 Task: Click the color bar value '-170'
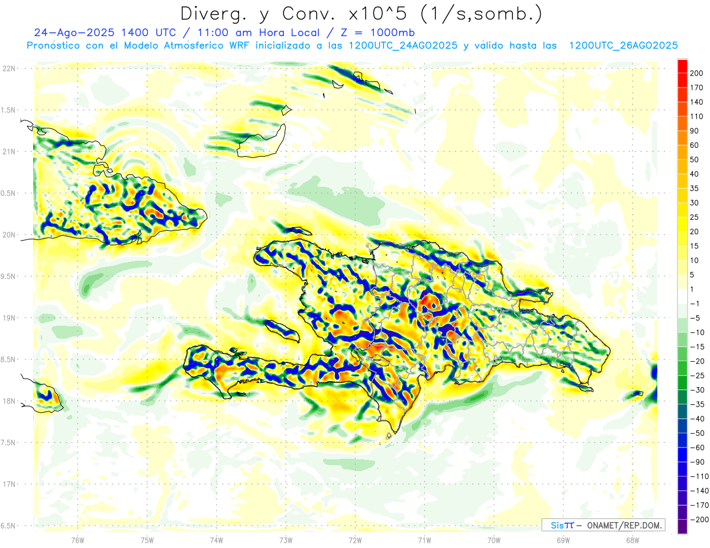coord(698,505)
